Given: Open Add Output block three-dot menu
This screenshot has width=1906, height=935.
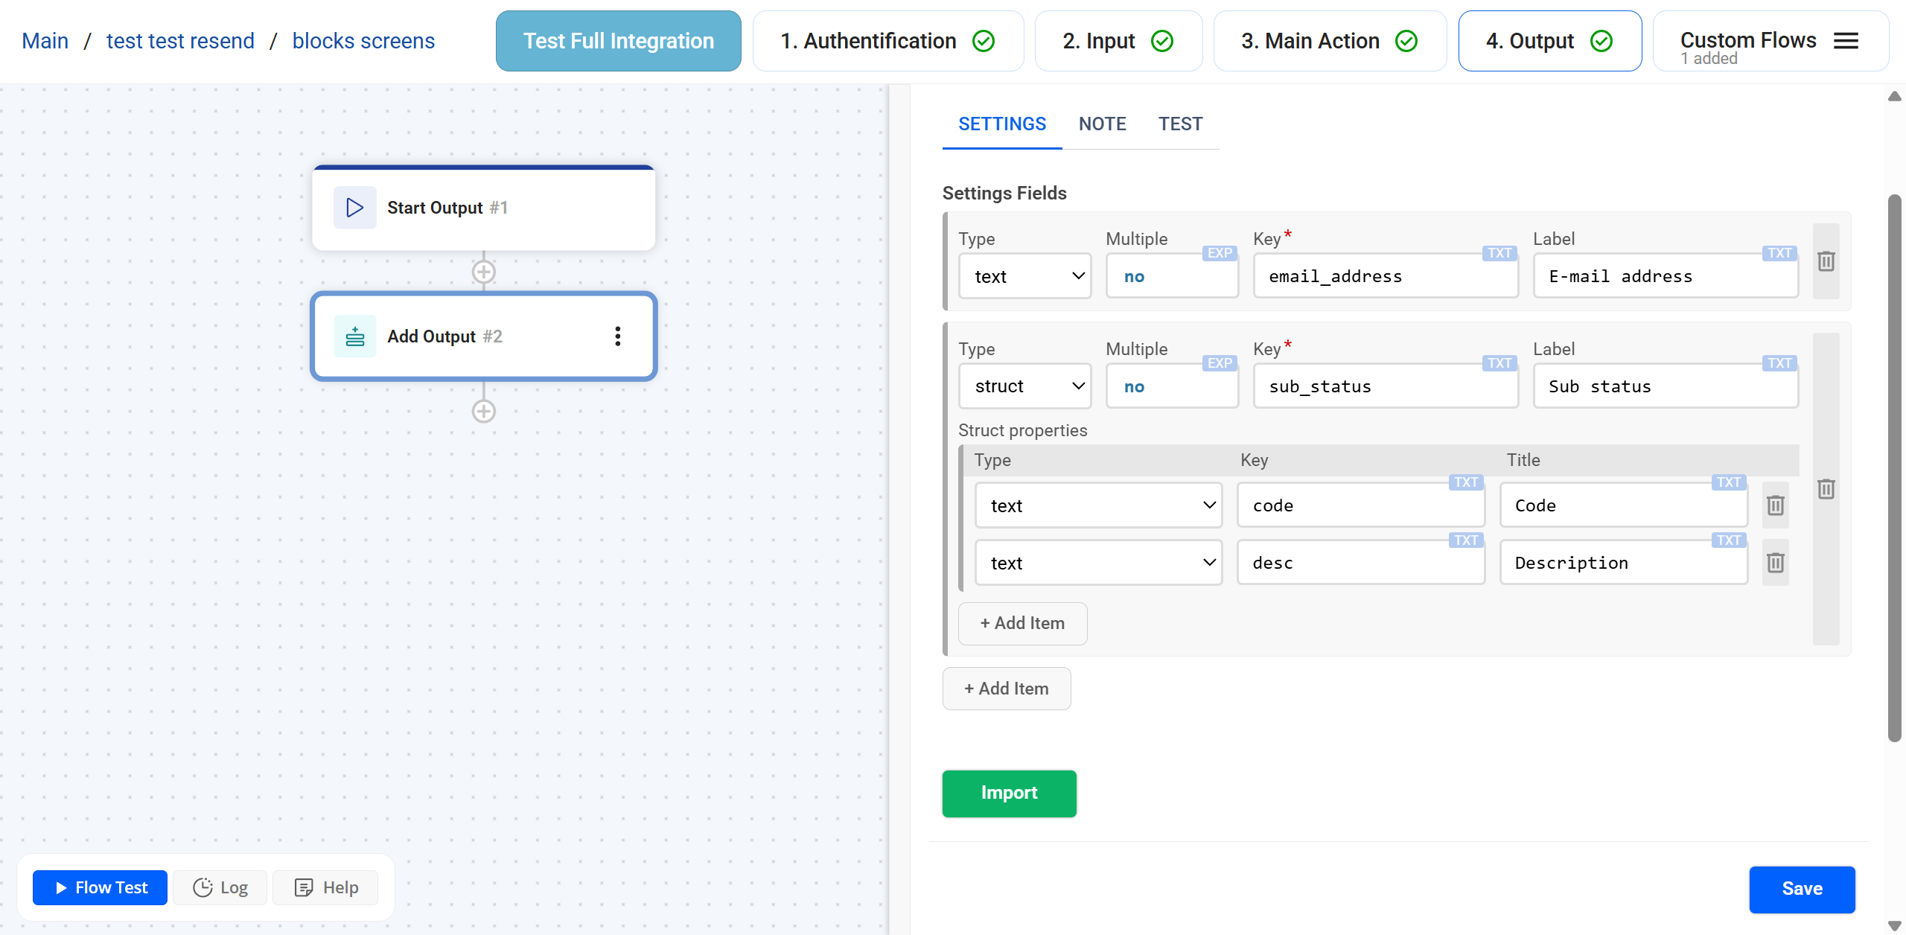Looking at the screenshot, I should coord(617,336).
